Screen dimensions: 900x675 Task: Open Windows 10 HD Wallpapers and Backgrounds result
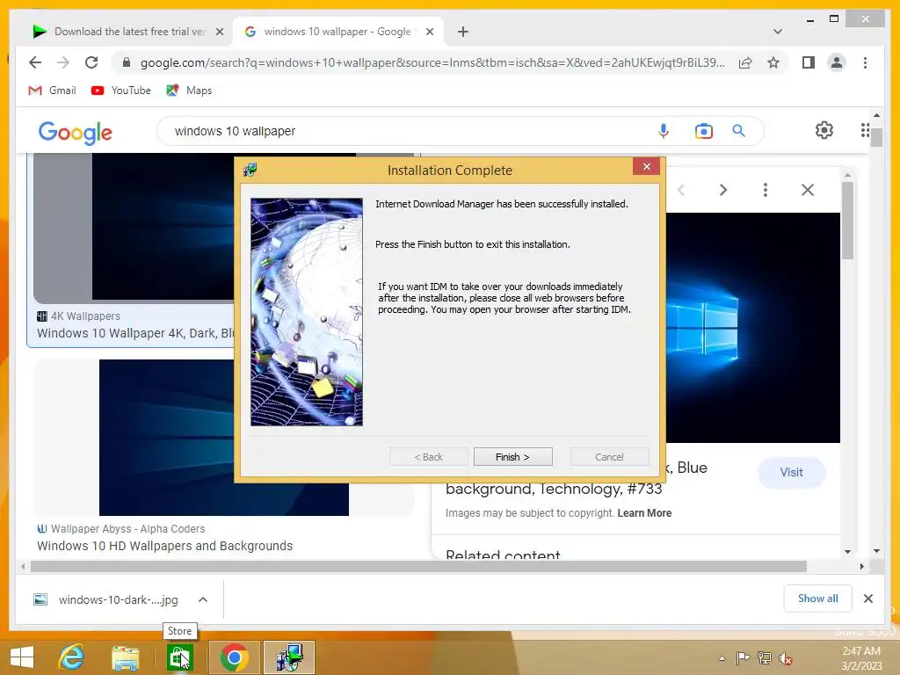164,546
